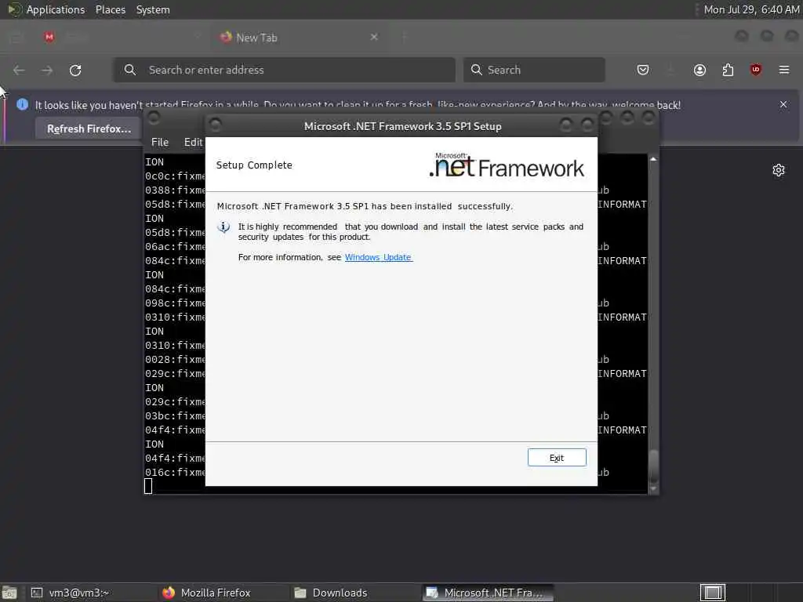The width and height of the screenshot is (803, 602).
Task: Open the Save to Pocket icon
Action: [643, 70]
